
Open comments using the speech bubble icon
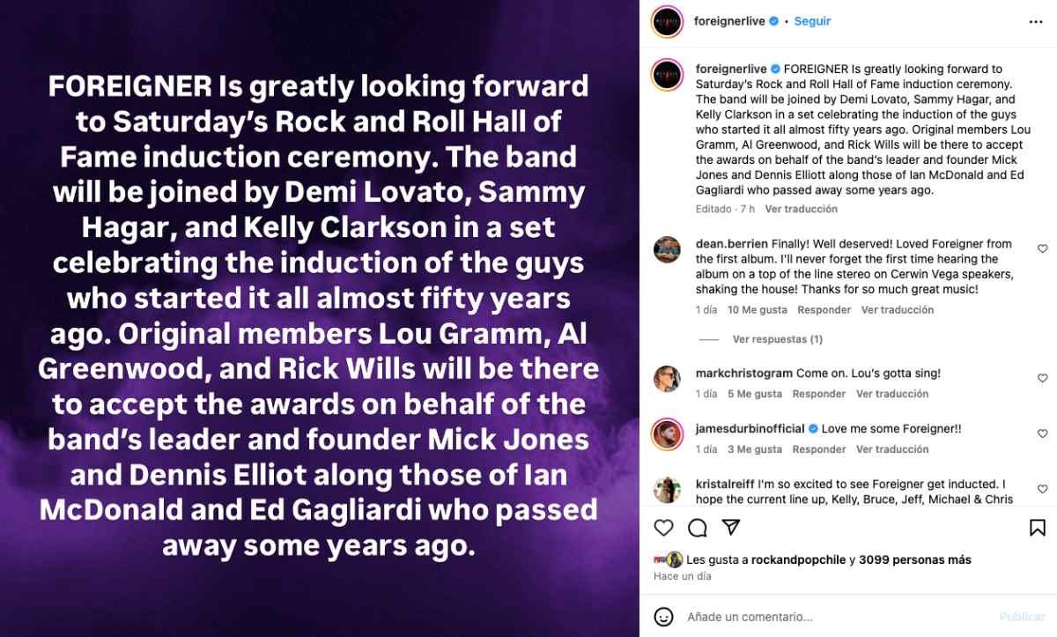click(x=698, y=528)
